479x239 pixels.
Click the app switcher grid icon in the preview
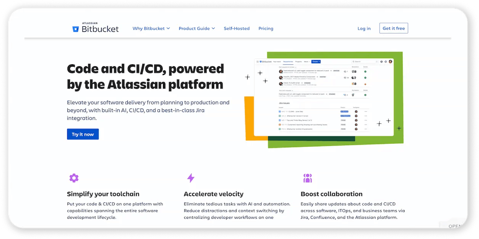point(257,62)
